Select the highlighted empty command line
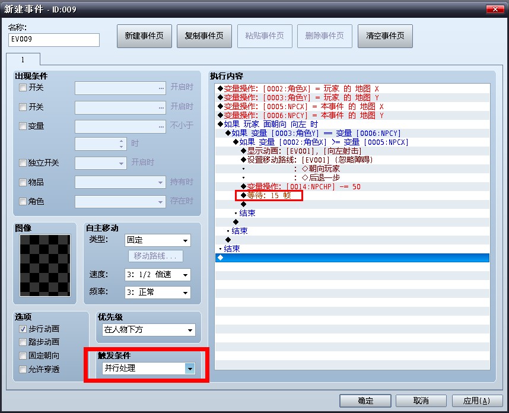This screenshot has width=509, height=413. pyautogui.click(x=352, y=258)
